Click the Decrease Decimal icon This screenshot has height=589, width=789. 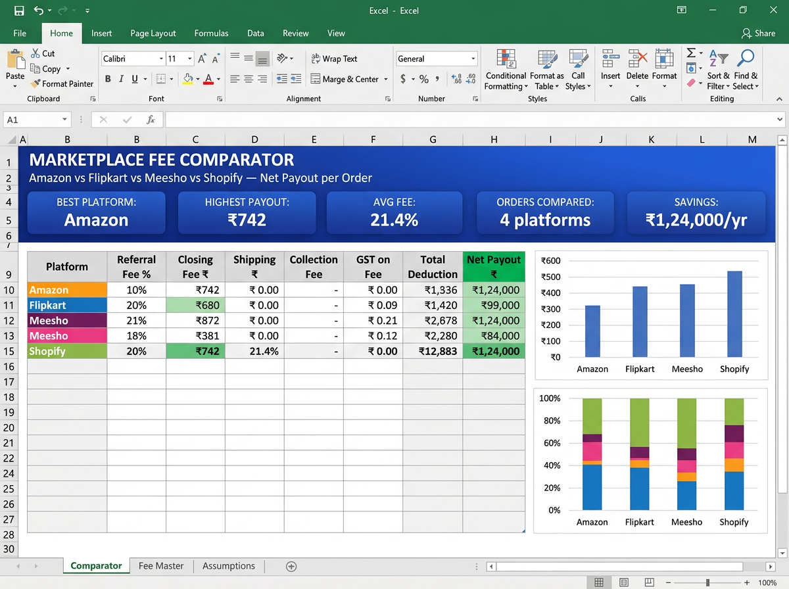pos(471,79)
